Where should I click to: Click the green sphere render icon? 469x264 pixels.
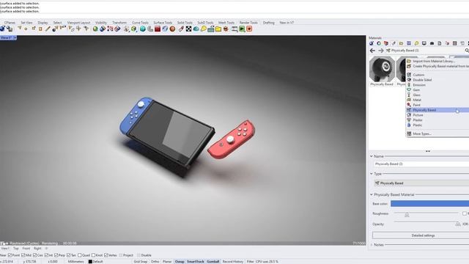(x=95, y=29)
